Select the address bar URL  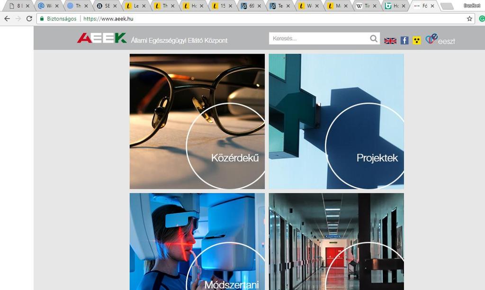[x=108, y=18]
